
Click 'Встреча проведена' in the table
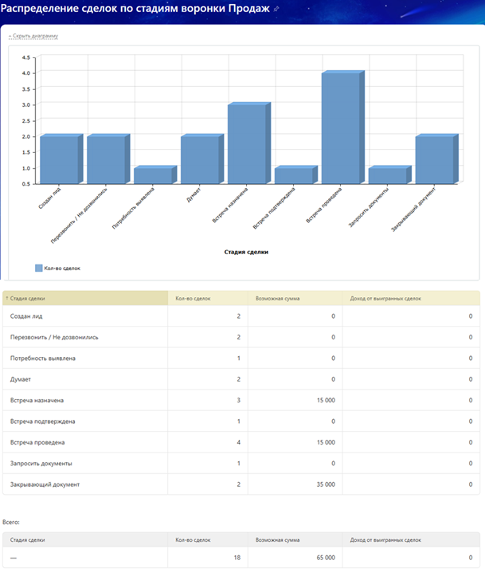click(x=37, y=443)
